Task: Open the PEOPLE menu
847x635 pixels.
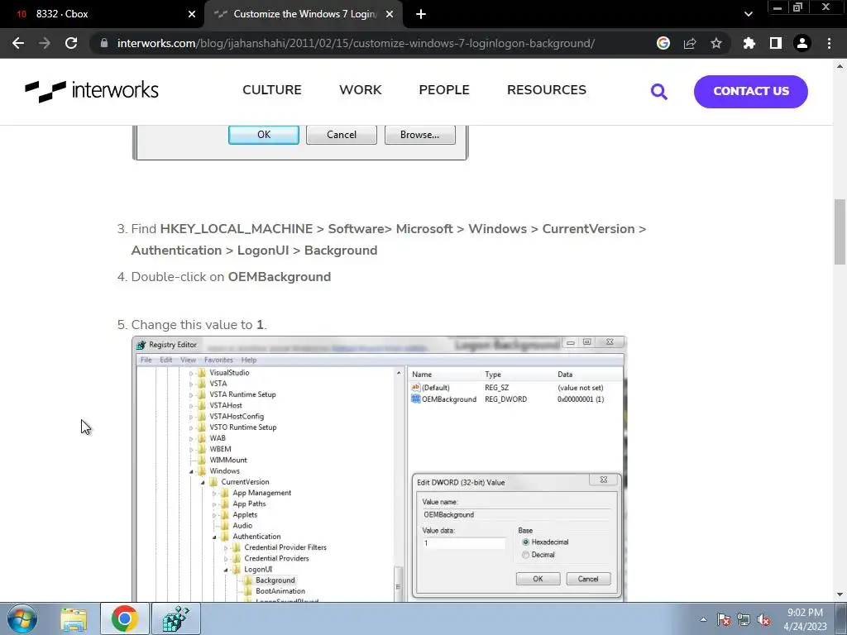Action: (x=444, y=89)
